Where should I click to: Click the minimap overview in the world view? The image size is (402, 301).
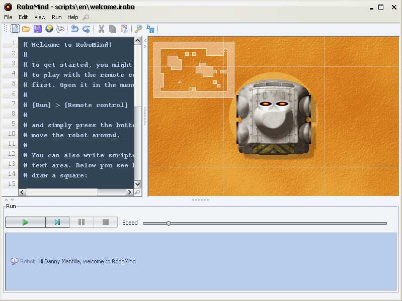coord(194,70)
